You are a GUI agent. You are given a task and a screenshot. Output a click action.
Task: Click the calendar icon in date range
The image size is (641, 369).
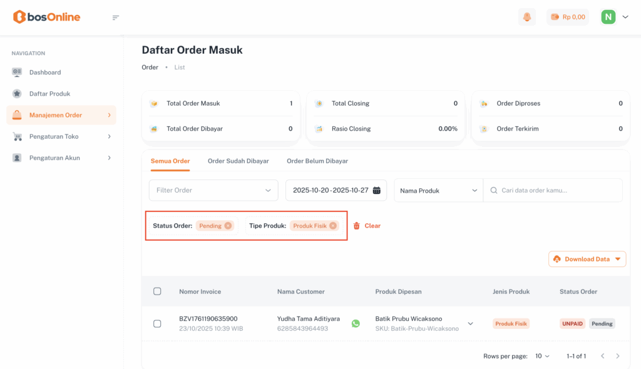[377, 190]
